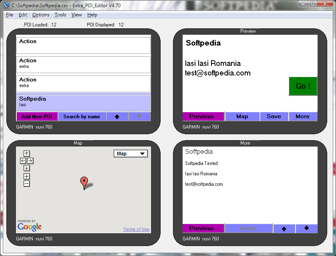Select the third Action extra entry

(x=83, y=84)
